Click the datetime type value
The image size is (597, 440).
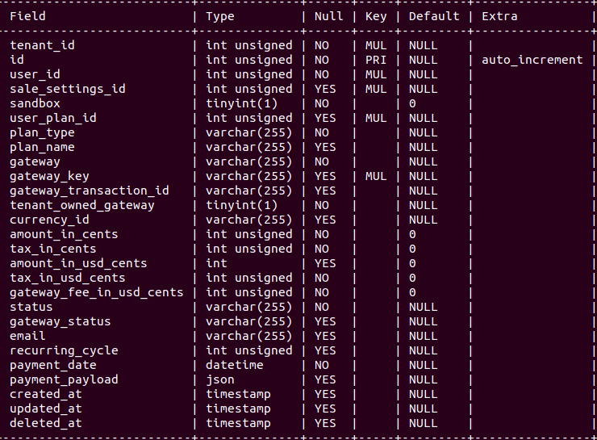coord(235,365)
